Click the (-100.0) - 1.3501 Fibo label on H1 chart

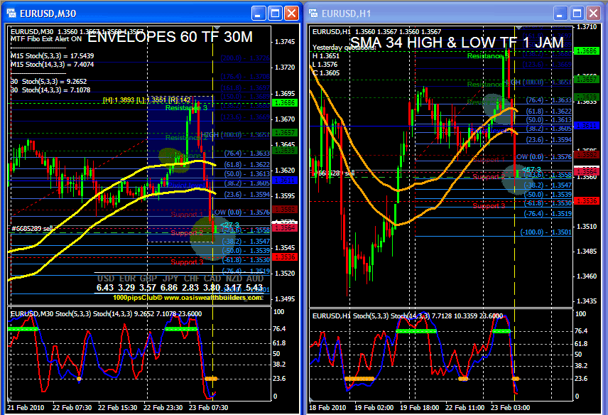click(x=546, y=232)
